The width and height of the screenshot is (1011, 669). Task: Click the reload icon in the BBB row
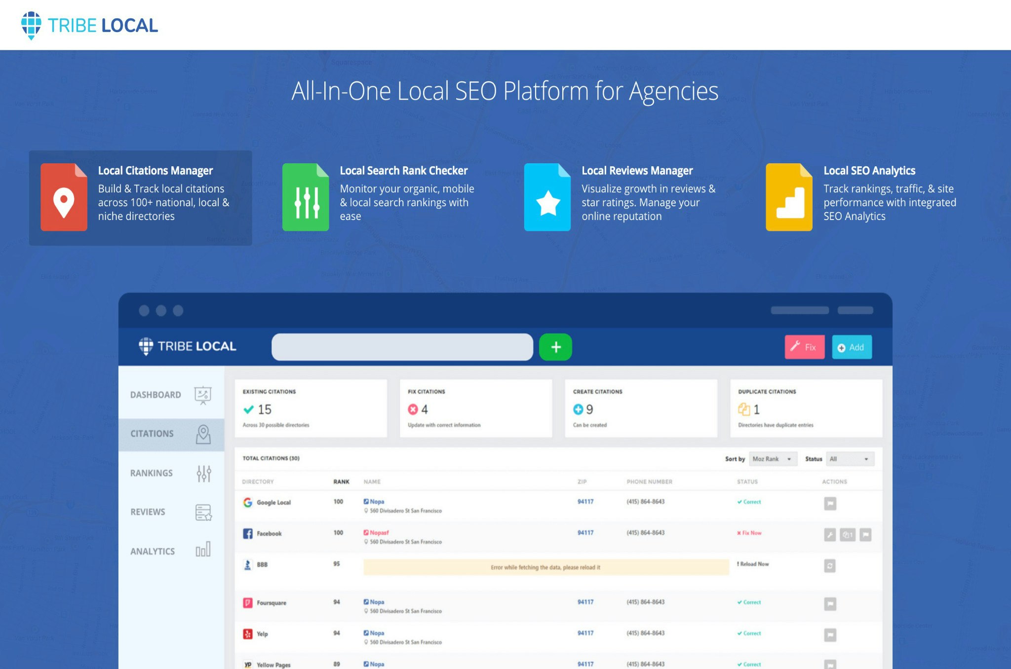pos(830,566)
